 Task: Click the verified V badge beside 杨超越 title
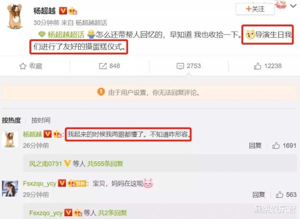click(x=63, y=11)
